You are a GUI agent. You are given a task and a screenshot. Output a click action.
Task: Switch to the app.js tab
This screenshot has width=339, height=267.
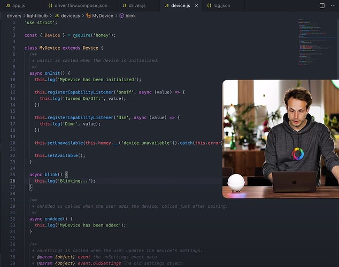[x=16, y=6]
